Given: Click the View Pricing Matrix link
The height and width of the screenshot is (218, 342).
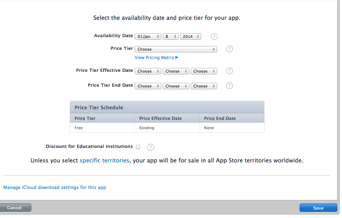Looking at the screenshot, I should pyautogui.click(x=155, y=57).
